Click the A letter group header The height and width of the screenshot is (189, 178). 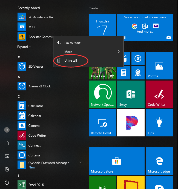tap(19, 77)
